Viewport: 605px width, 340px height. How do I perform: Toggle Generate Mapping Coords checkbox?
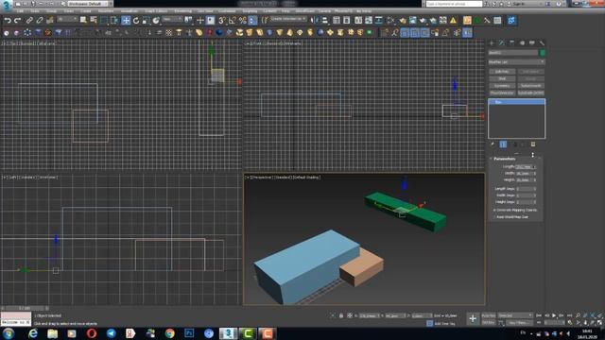(x=494, y=210)
